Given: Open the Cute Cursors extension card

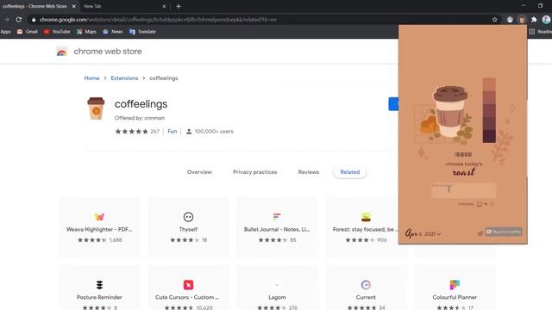Looking at the screenshot, I should [x=188, y=288].
